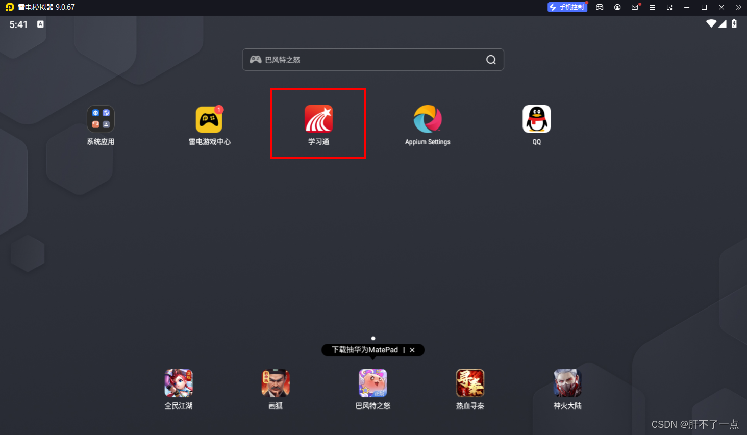The height and width of the screenshot is (435, 747).
Task: Dismiss the 下载抽华为MatePad popup
Action: click(x=412, y=350)
